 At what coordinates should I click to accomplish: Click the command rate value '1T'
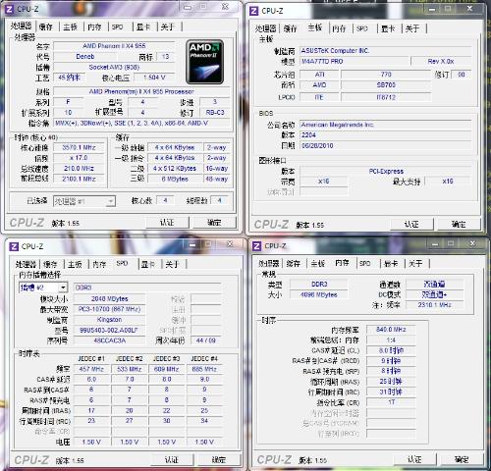click(x=391, y=402)
